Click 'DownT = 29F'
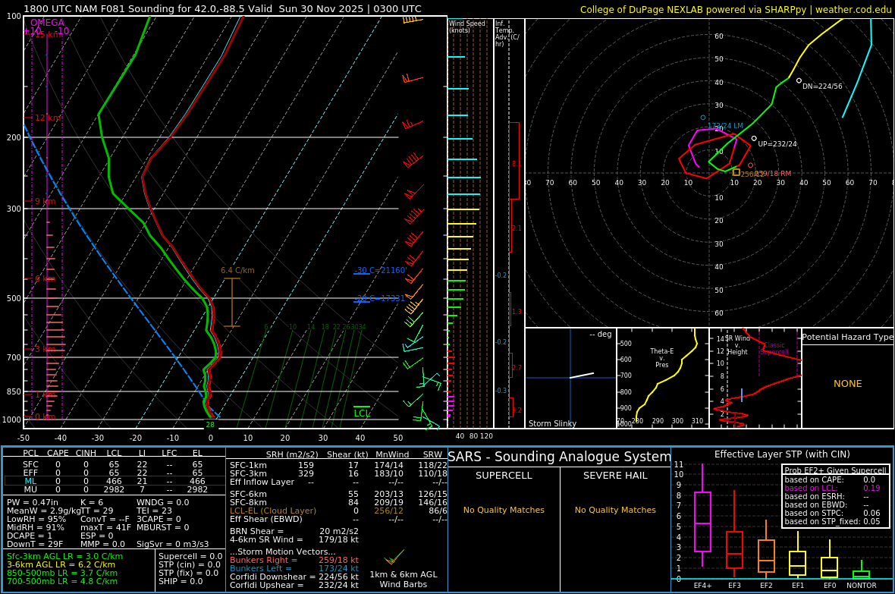The height and width of the screenshot is (594, 895). tap(33, 544)
